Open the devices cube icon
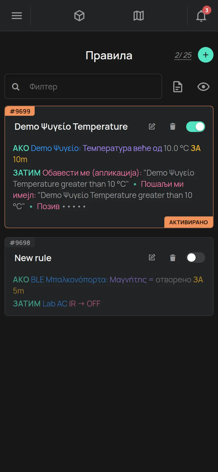This screenshot has height=472, width=218. 79,16
